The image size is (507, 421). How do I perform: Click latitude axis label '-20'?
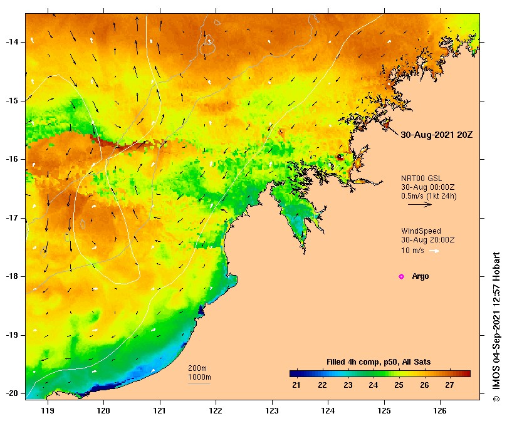(12, 393)
